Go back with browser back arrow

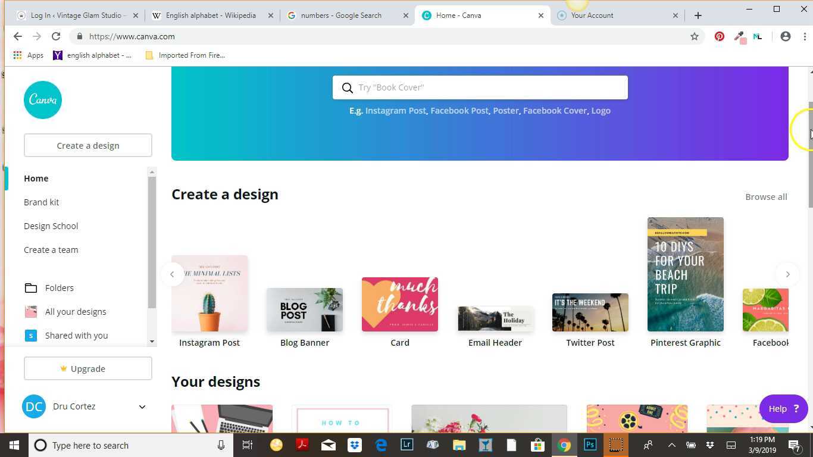click(x=18, y=36)
